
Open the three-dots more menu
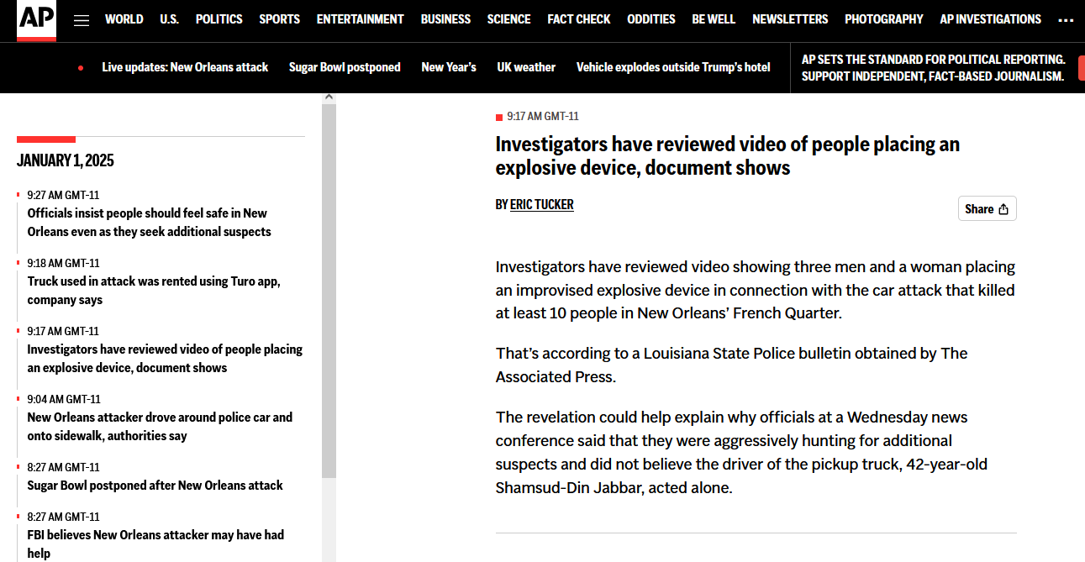[1066, 19]
